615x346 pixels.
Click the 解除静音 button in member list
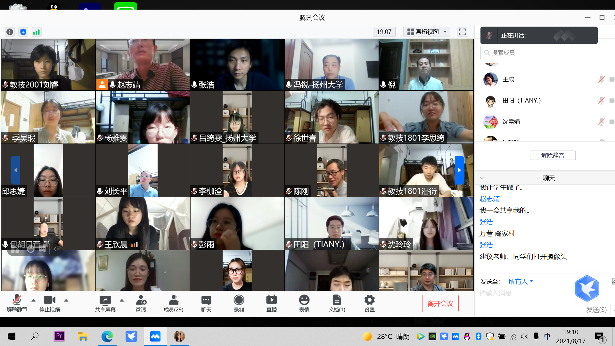(x=553, y=155)
